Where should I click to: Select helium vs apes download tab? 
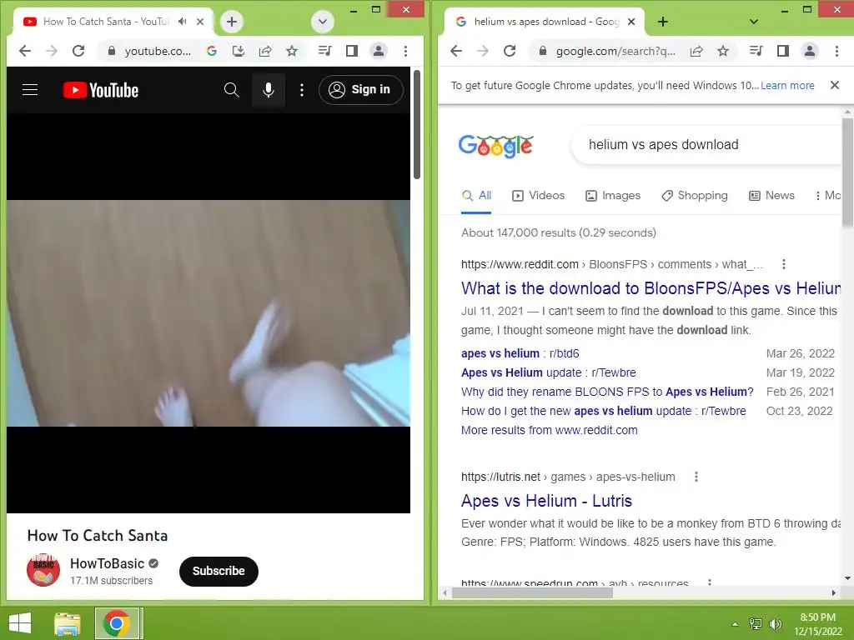tap(544, 21)
